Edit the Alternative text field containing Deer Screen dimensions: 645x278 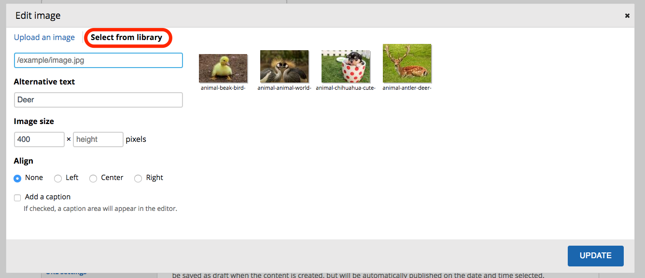[98, 99]
